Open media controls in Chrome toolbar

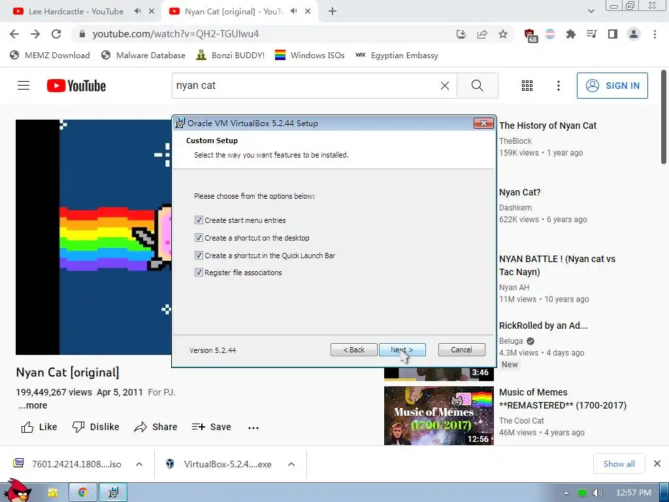click(x=592, y=34)
